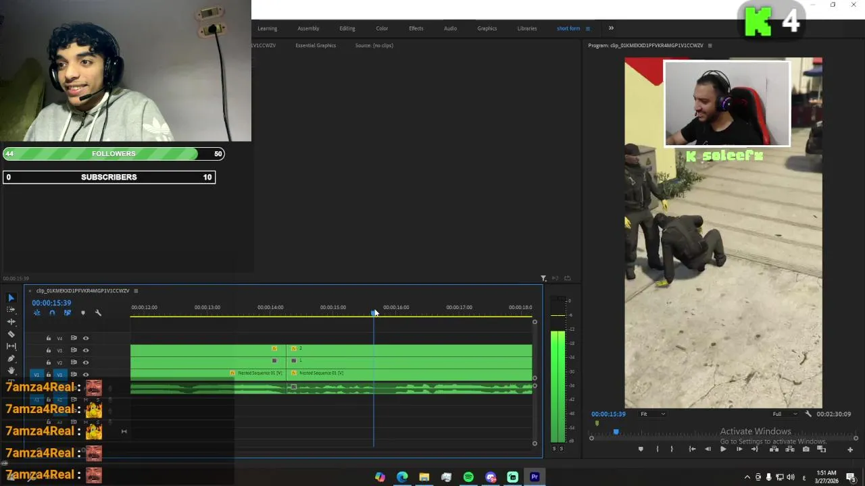Open Program monitor settings wrench
Image resolution: width=865 pixels, height=486 pixels.
pos(808,414)
